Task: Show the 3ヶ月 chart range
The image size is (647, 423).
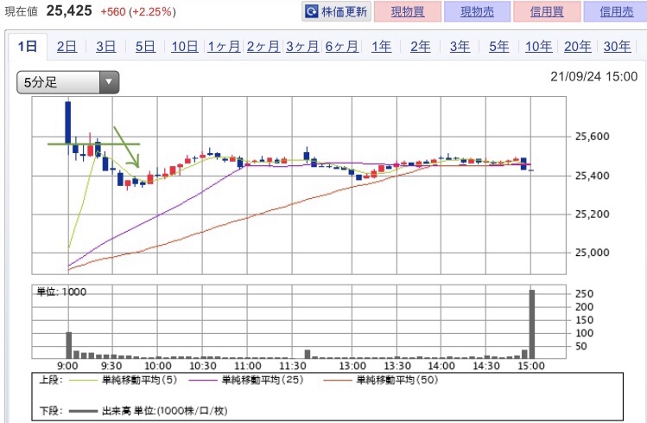Action: [302, 46]
